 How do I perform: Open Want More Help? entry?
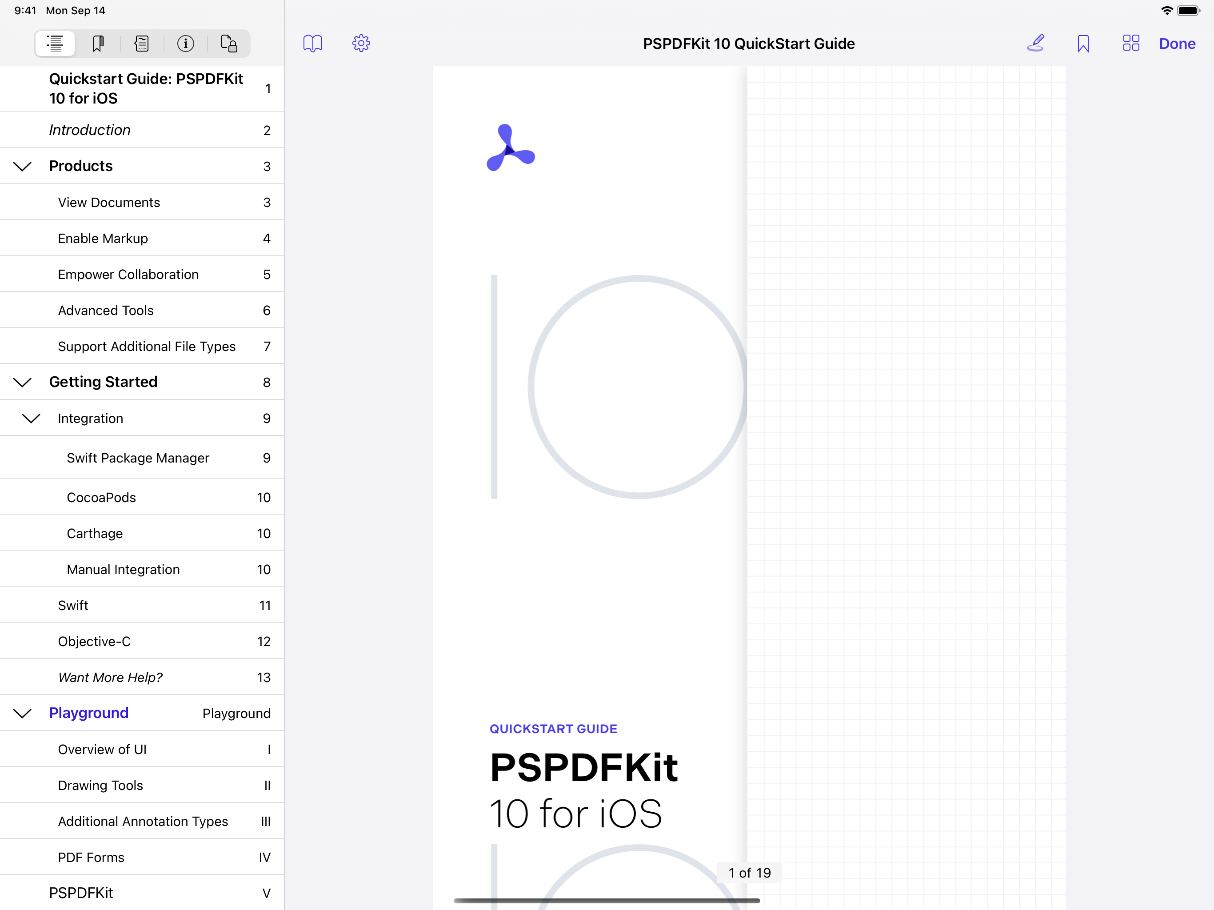tap(110, 677)
